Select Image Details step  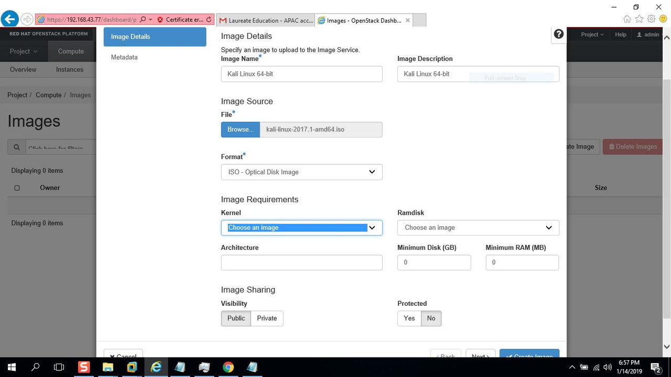[155, 37]
